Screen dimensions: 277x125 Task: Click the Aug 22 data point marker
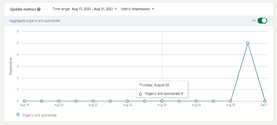click(93, 101)
